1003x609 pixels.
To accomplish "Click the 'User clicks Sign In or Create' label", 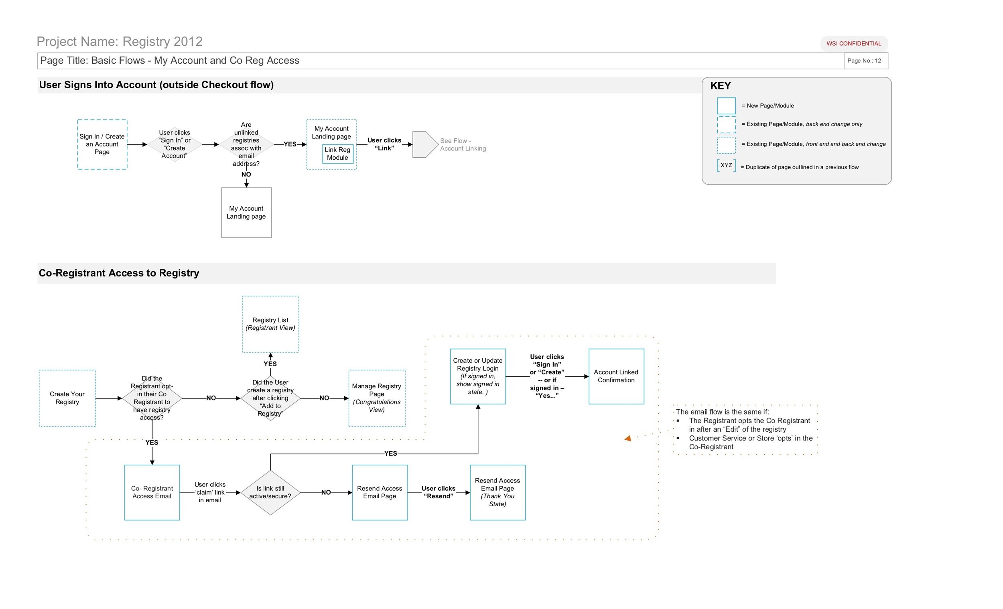I will pos(547,376).
